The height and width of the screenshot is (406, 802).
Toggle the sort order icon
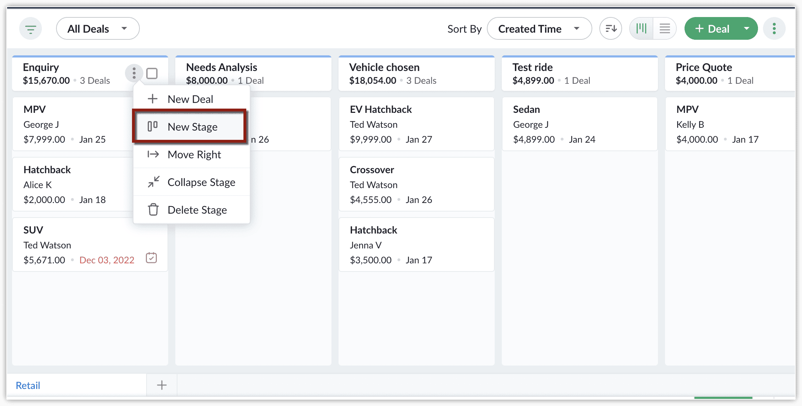[x=610, y=29]
